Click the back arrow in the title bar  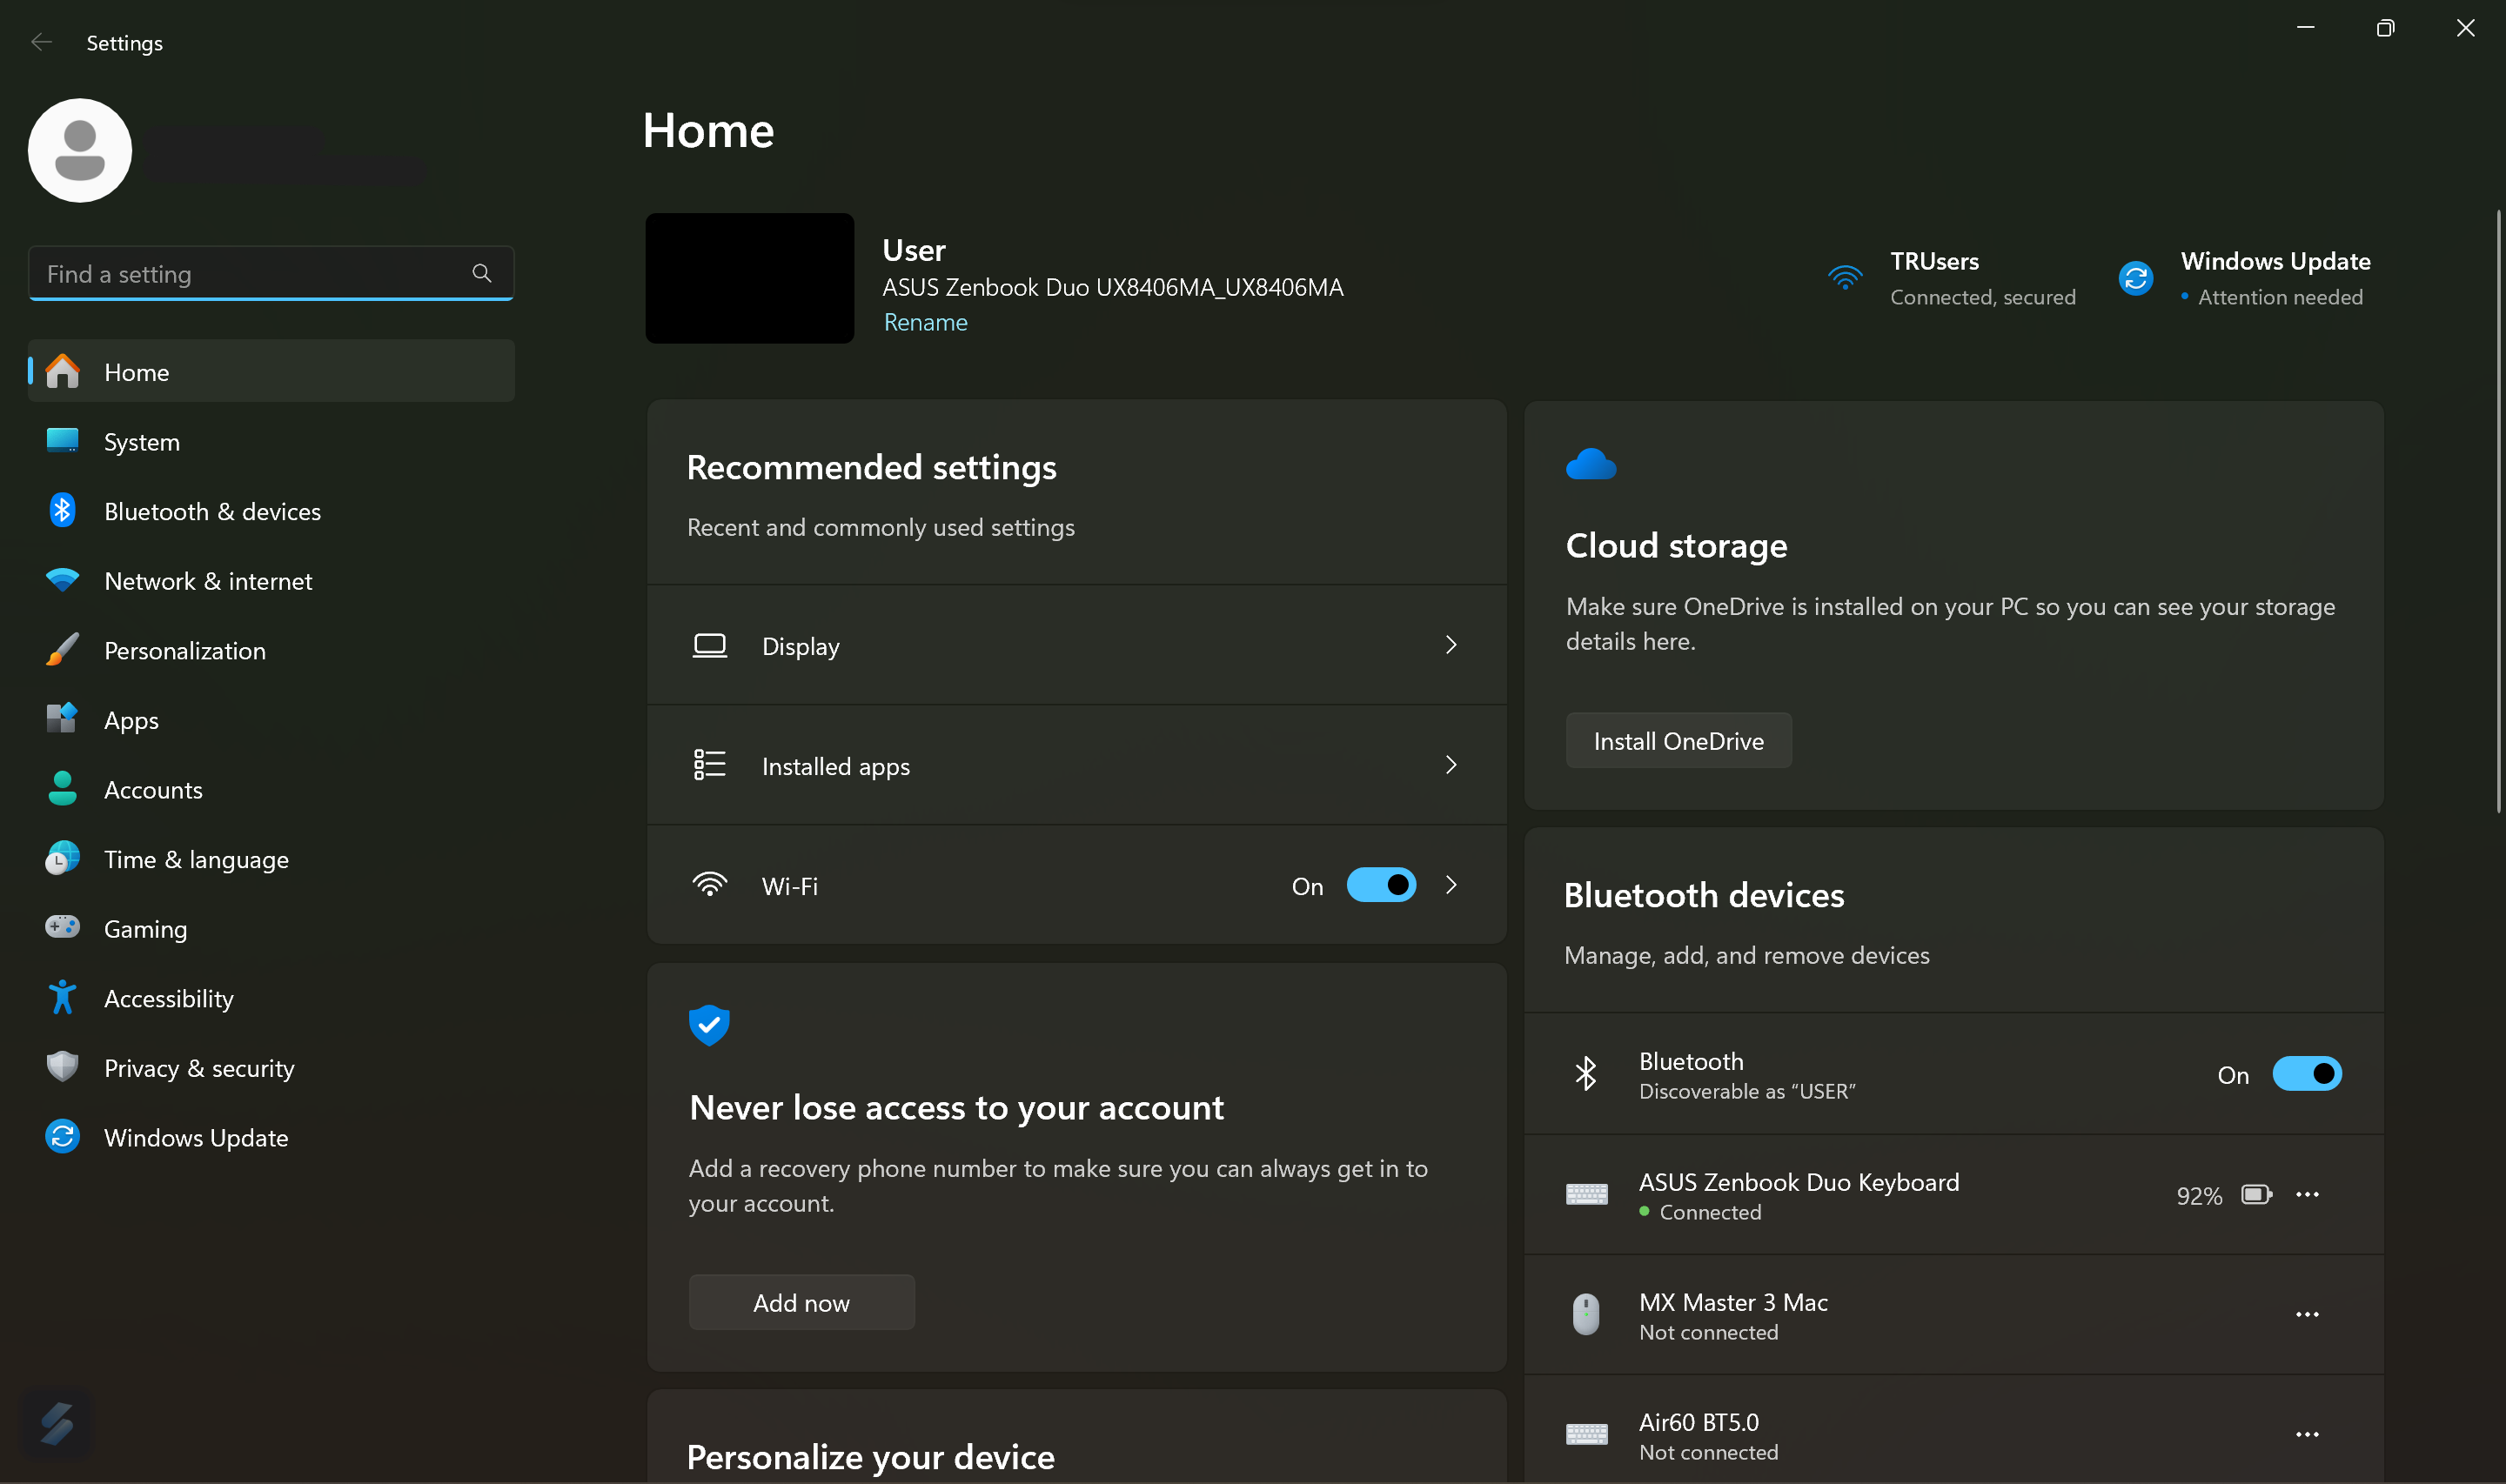click(x=41, y=42)
